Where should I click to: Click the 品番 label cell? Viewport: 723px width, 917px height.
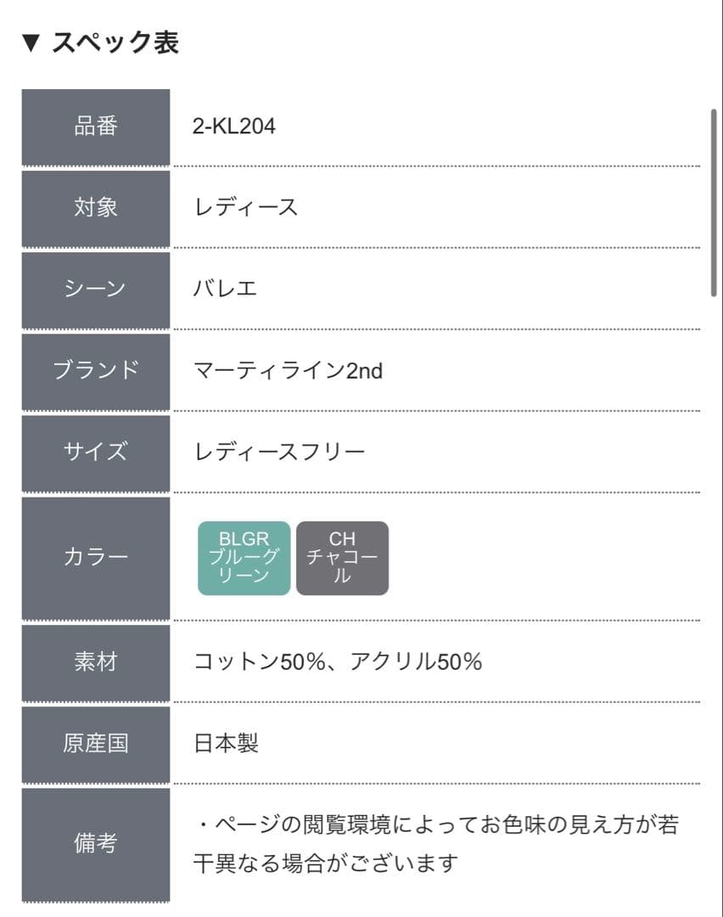click(x=96, y=127)
